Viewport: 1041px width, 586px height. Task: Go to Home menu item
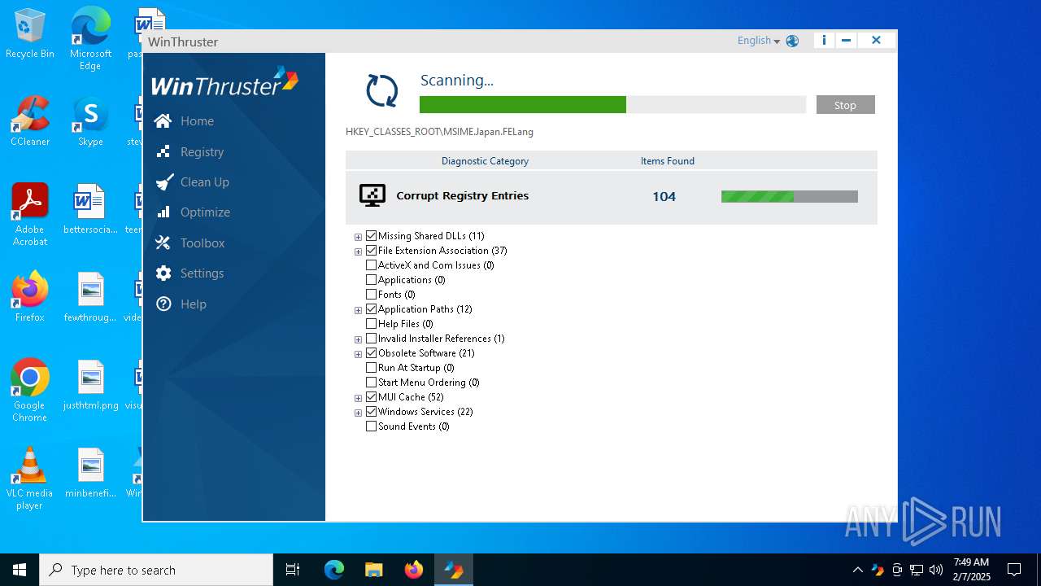[197, 120]
